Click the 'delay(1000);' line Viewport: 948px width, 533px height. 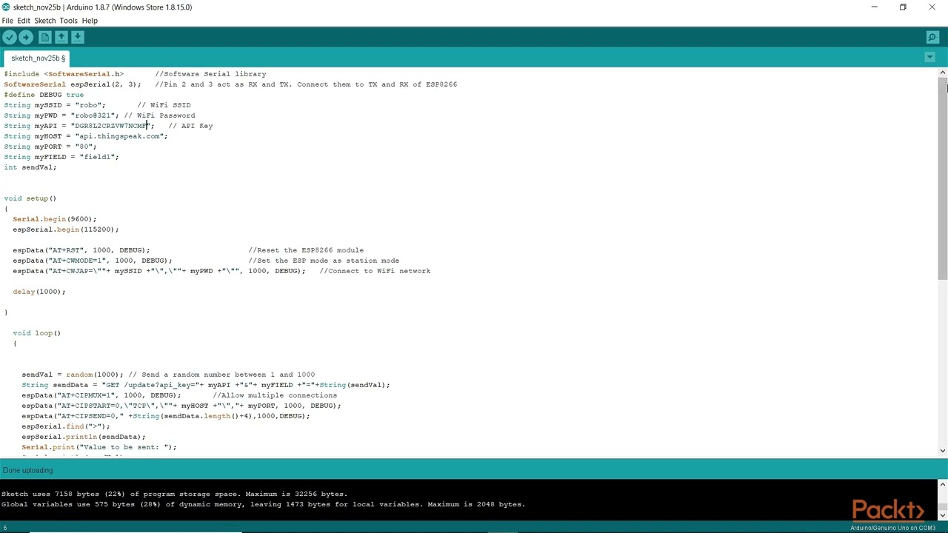(x=39, y=292)
